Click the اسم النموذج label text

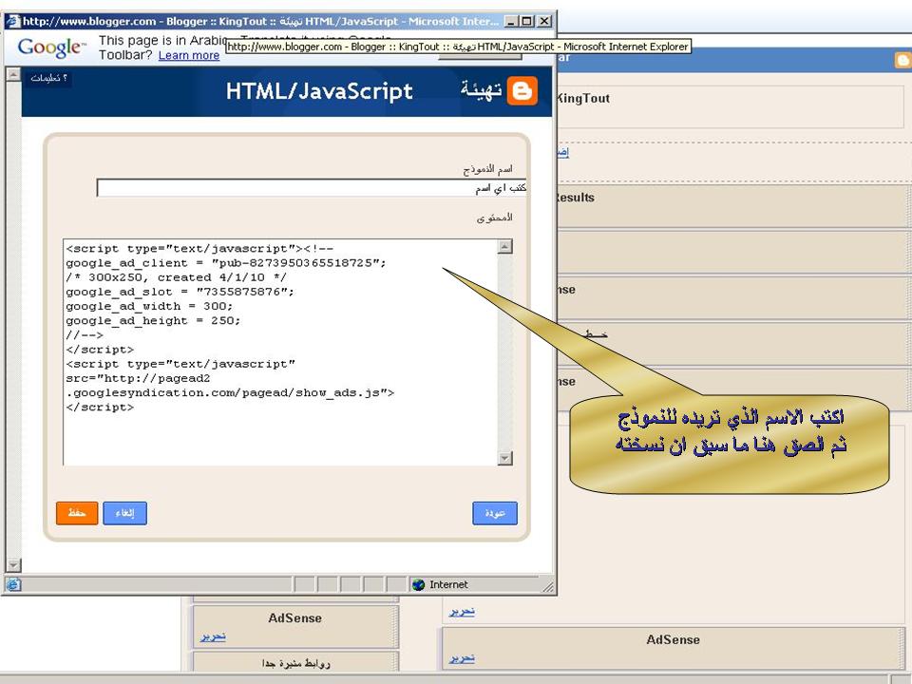487,169
